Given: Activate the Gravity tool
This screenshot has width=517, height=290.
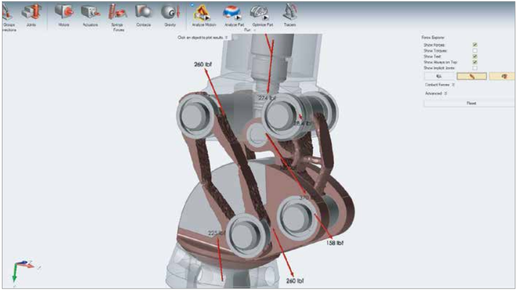Looking at the screenshot, I should (x=170, y=12).
